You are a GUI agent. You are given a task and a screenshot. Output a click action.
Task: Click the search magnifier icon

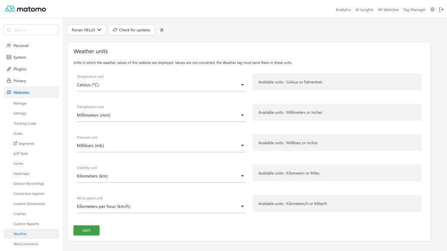pyautogui.click(x=9, y=30)
